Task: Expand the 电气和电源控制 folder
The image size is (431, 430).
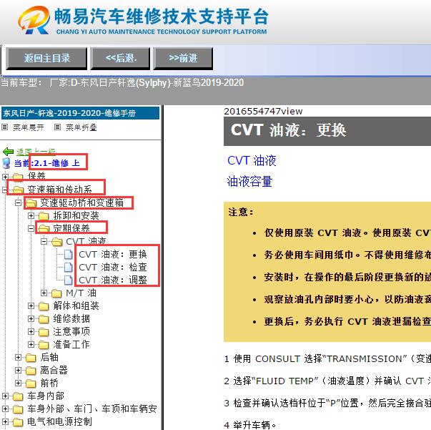Action: [x=5, y=421]
